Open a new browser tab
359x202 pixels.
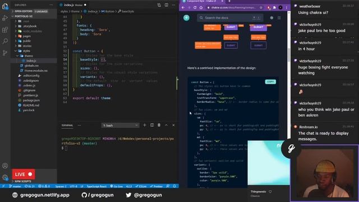click(229, 1)
